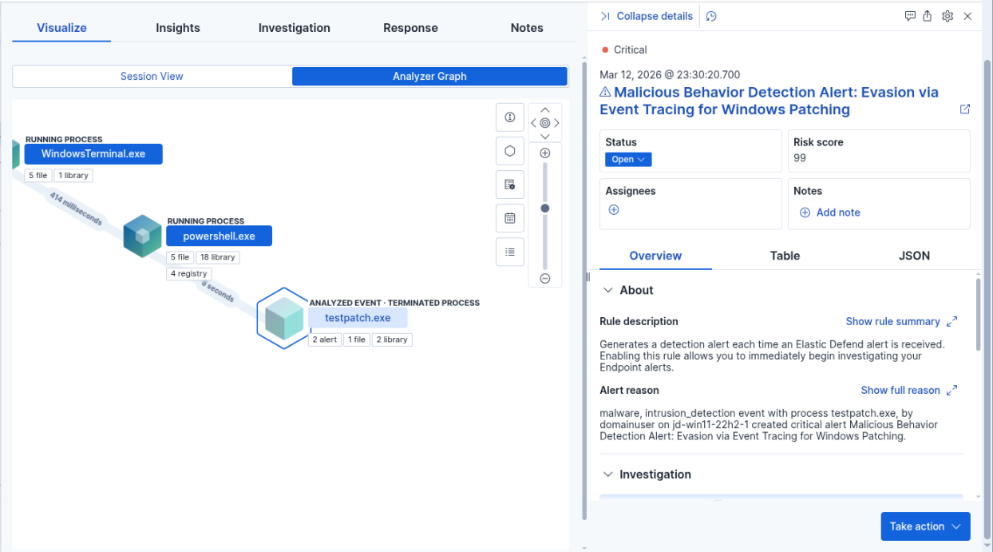Click the hexagon source filter icon

(510, 151)
